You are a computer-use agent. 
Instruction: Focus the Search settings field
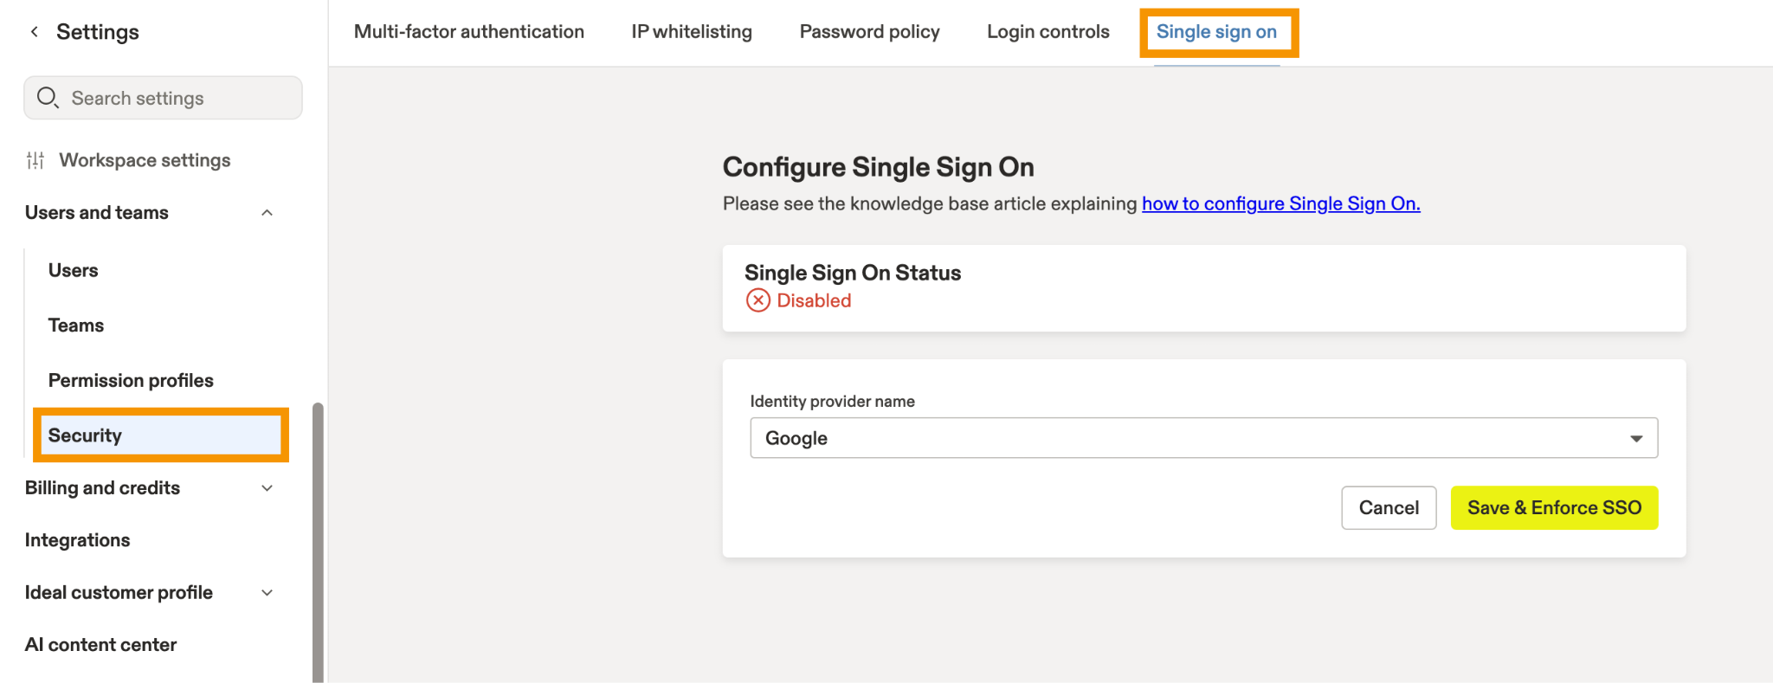click(163, 98)
